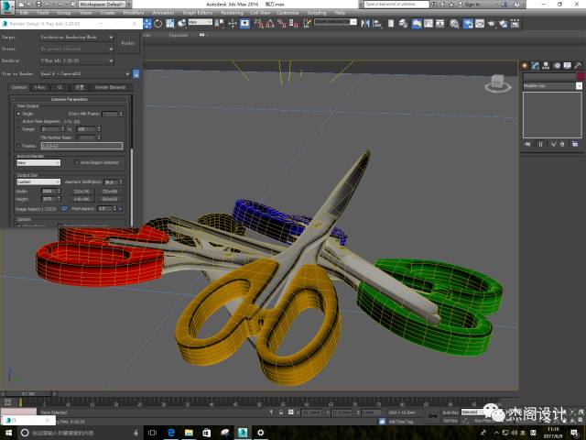Click the ViewCube in the viewport

[x=498, y=83]
